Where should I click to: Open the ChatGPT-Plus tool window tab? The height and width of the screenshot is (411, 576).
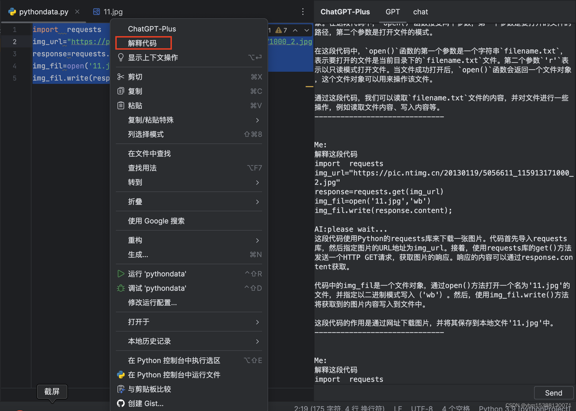345,12
